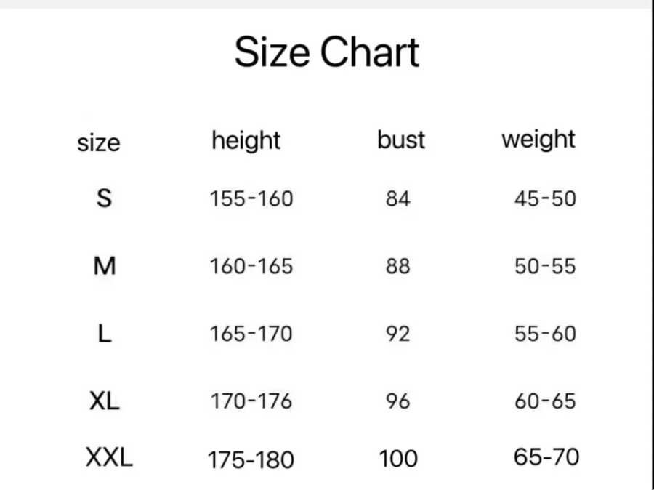
Task: Select the size column header
Action: pos(99,142)
